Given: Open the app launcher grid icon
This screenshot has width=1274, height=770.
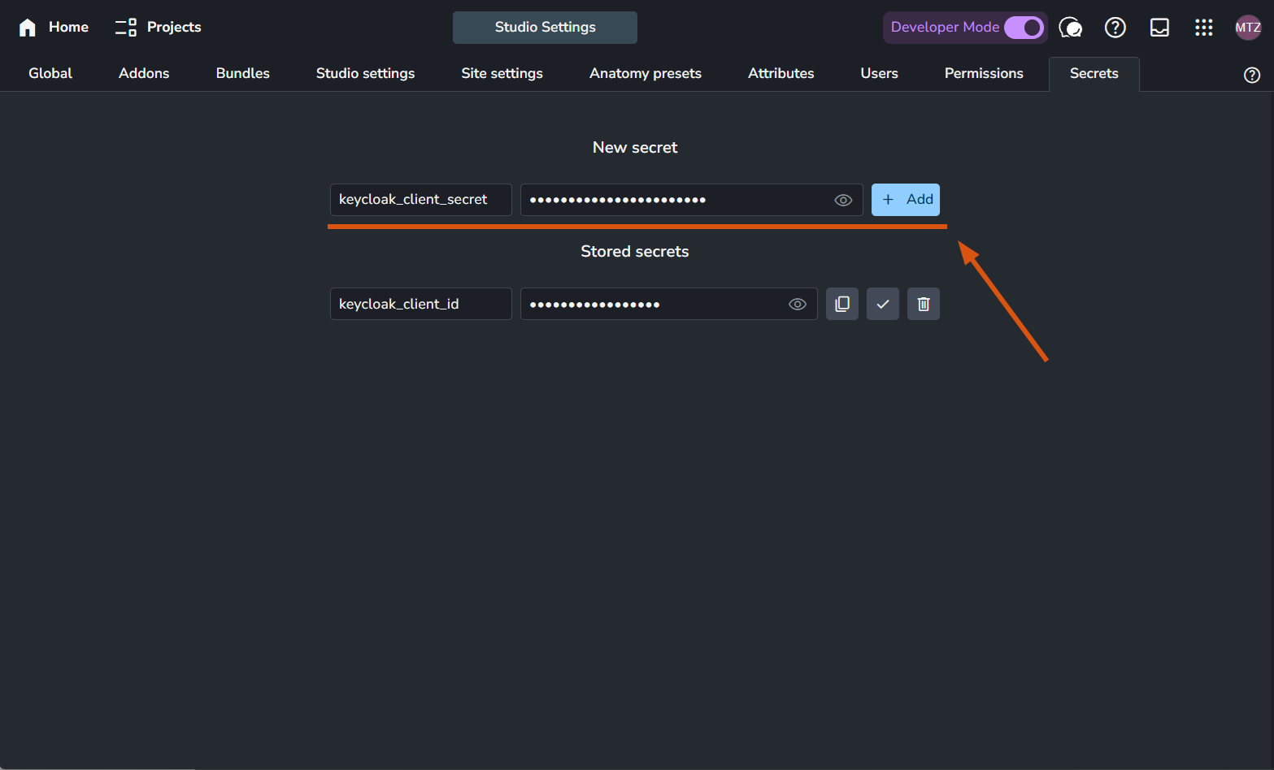Looking at the screenshot, I should pos(1203,28).
